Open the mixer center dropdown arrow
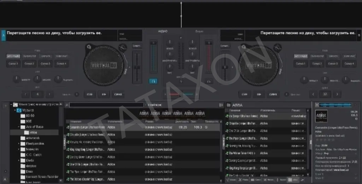This screenshot has width=362, height=184. (181, 37)
